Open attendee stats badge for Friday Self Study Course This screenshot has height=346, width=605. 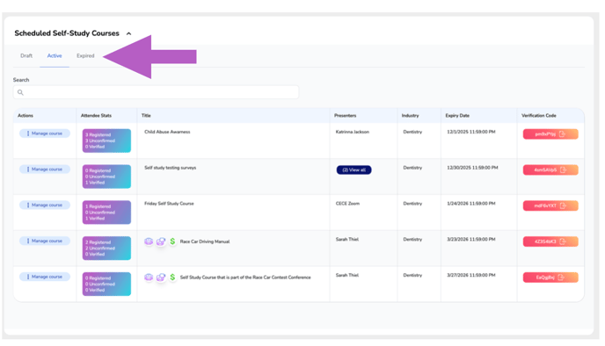pyautogui.click(x=106, y=213)
